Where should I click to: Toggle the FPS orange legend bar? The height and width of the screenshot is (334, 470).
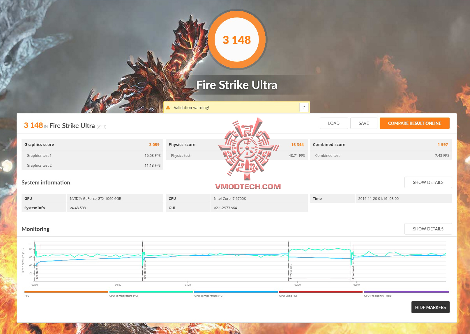[66, 292]
